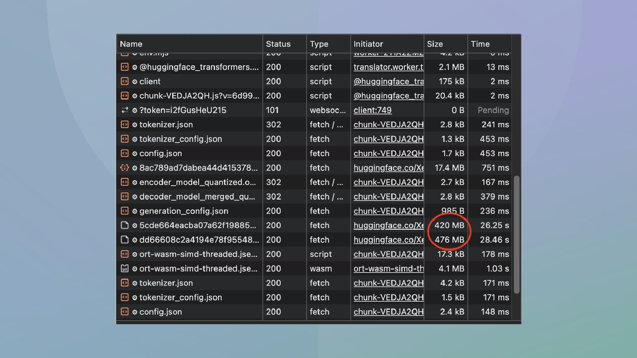Click gear icon beside generation_config.json
Image resolution: width=637 pixels, height=358 pixels.
[x=135, y=211]
